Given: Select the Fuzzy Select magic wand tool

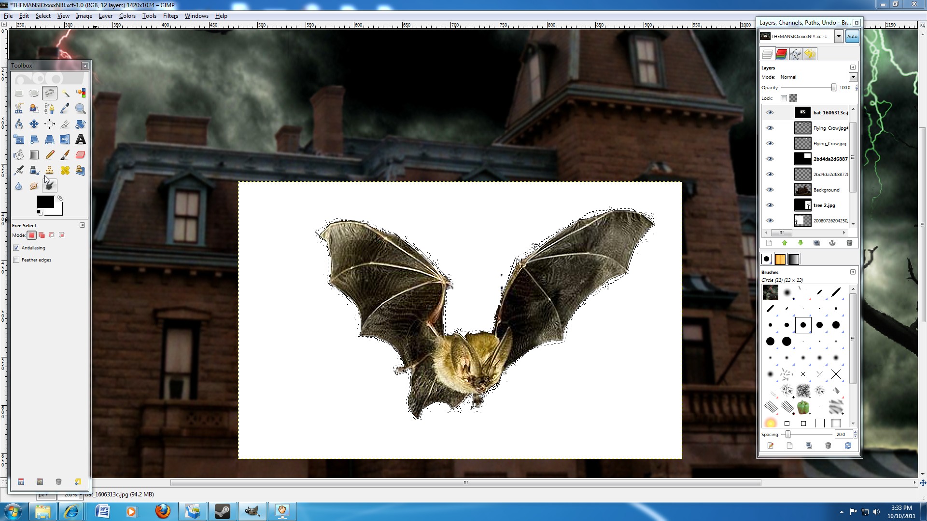Looking at the screenshot, I should point(65,93).
